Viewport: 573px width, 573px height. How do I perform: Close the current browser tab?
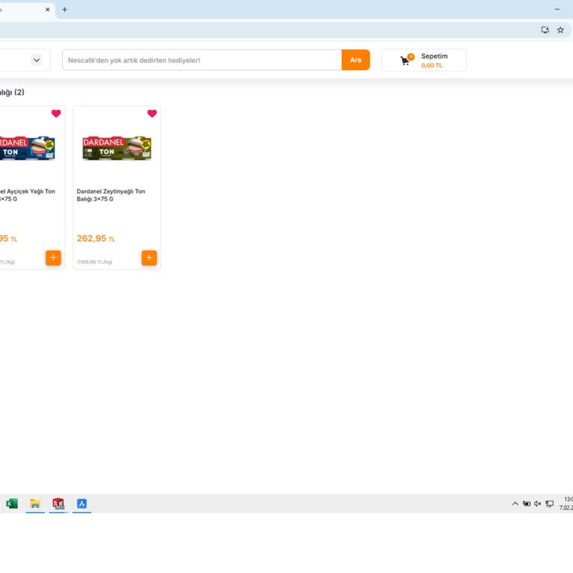point(48,10)
